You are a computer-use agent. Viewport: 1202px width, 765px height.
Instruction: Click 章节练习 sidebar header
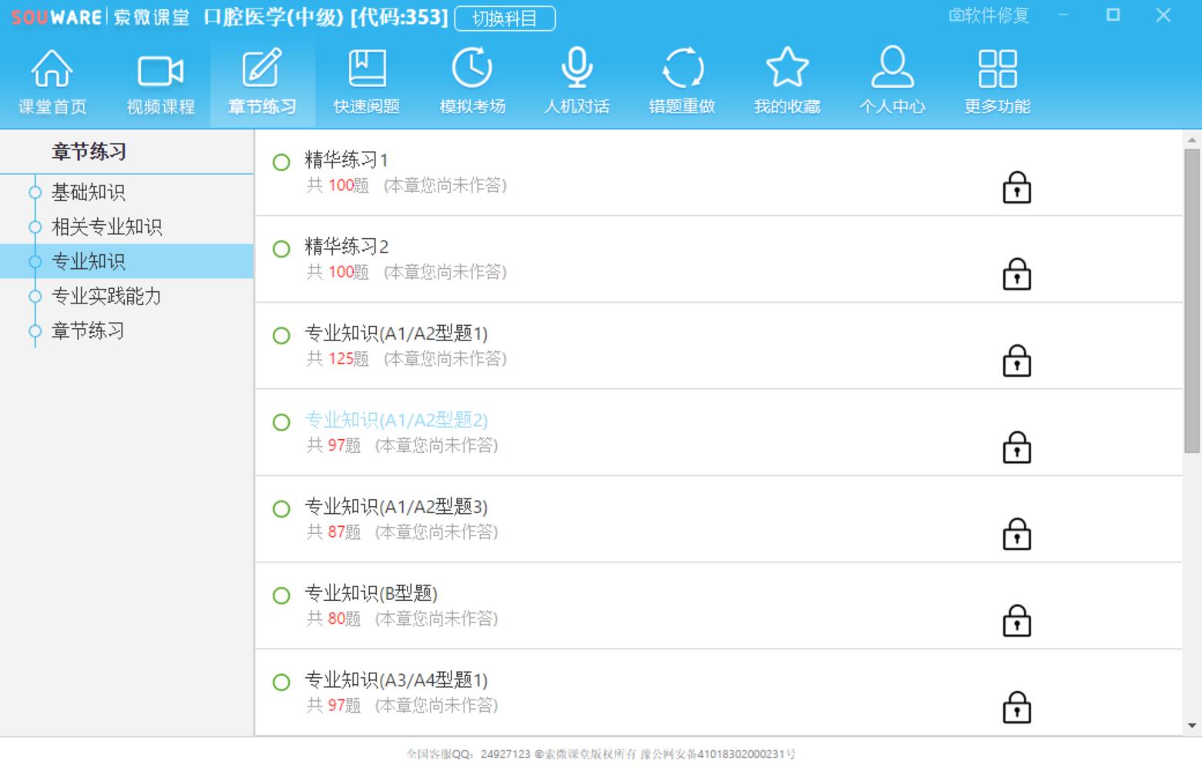click(x=89, y=152)
